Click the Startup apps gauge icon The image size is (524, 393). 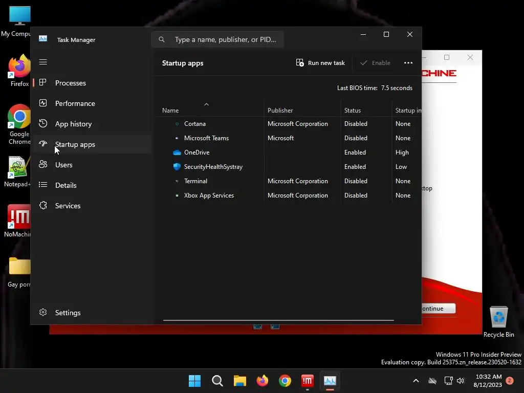[x=43, y=144]
